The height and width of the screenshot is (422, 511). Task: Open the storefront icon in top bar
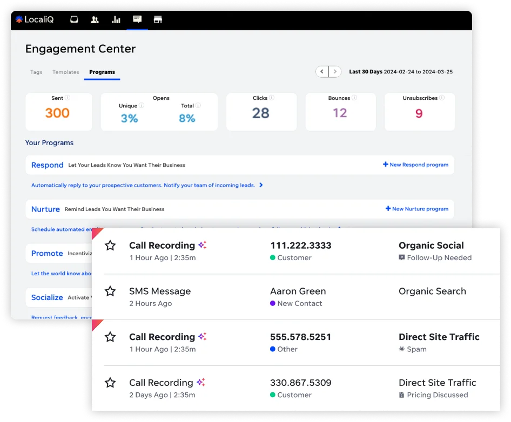click(158, 20)
